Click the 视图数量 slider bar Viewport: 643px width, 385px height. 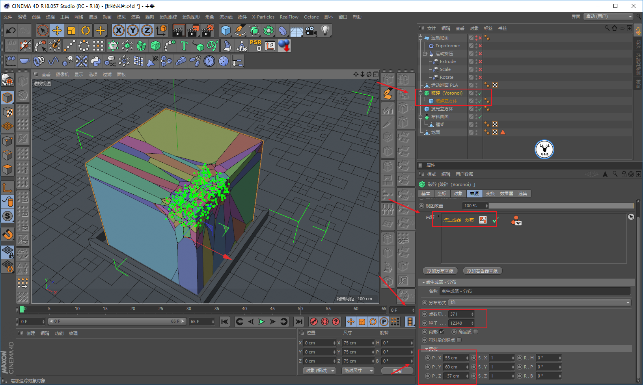[561, 206]
